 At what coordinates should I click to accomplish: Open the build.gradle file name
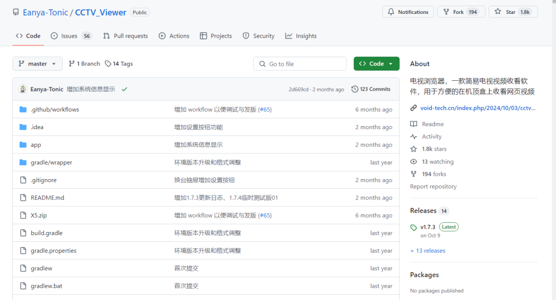coord(47,233)
